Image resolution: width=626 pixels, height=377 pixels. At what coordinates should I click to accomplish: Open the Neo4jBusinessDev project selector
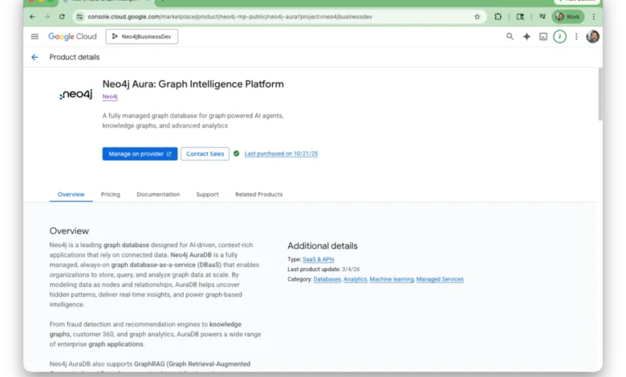tap(142, 36)
